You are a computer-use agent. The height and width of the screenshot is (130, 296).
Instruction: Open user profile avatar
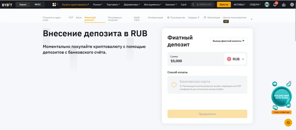(x=267, y=5)
